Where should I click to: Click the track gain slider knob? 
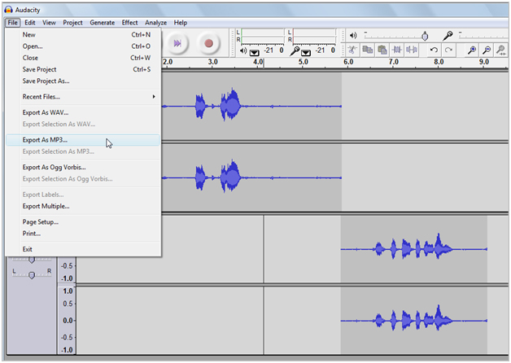coord(32,260)
